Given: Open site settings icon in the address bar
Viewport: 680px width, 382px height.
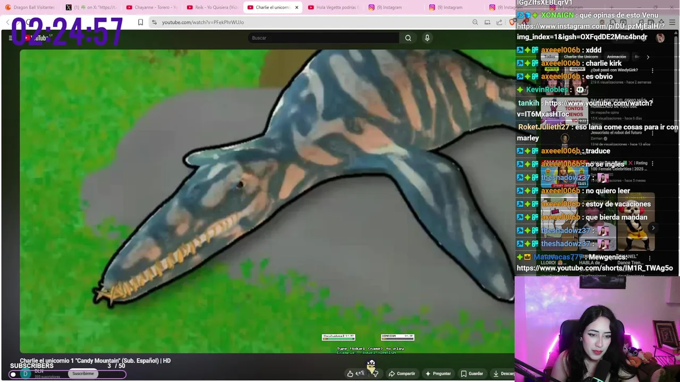Looking at the screenshot, I should pos(154,22).
